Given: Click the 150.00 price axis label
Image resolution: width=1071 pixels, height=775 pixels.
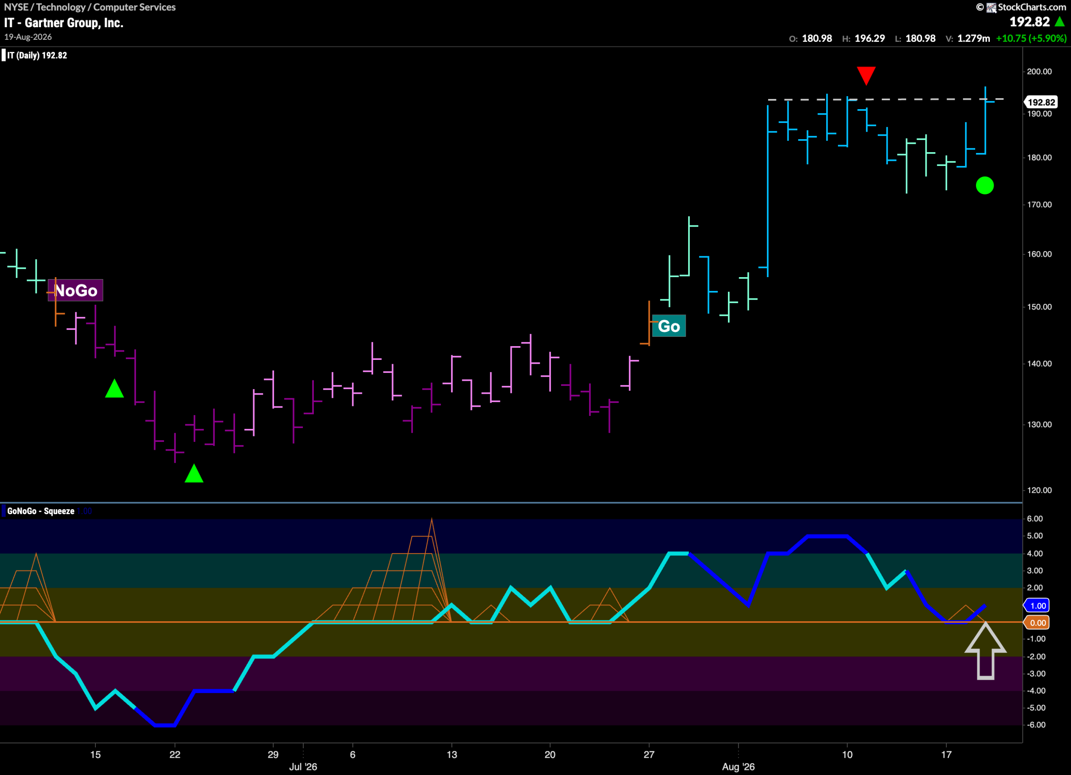Looking at the screenshot, I should click(x=1039, y=307).
